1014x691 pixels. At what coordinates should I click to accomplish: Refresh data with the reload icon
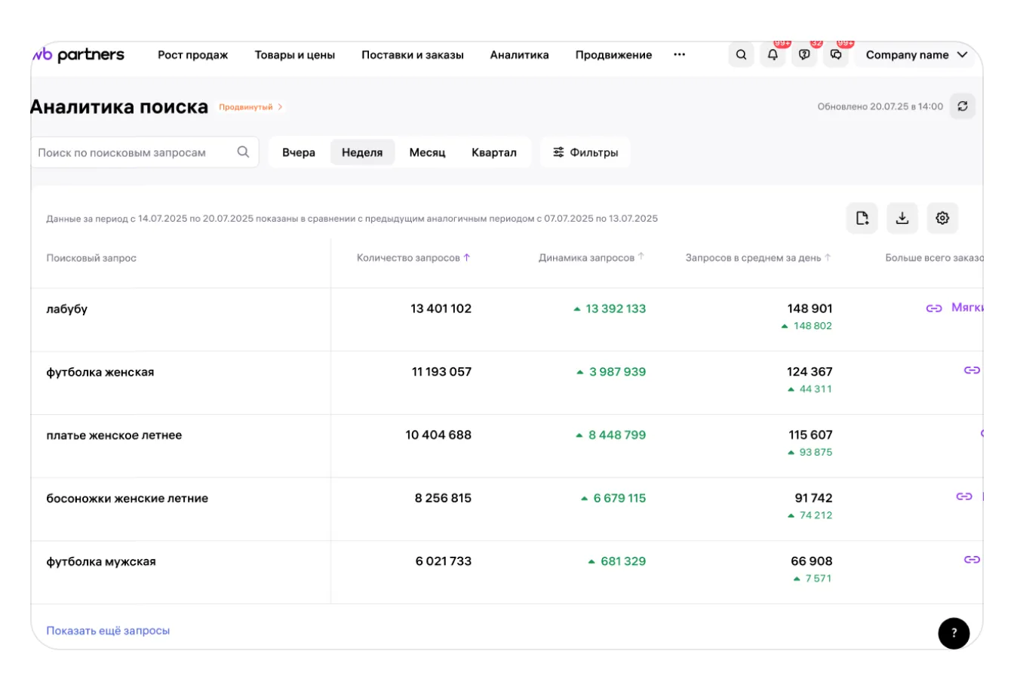pyautogui.click(x=963, y=106)
